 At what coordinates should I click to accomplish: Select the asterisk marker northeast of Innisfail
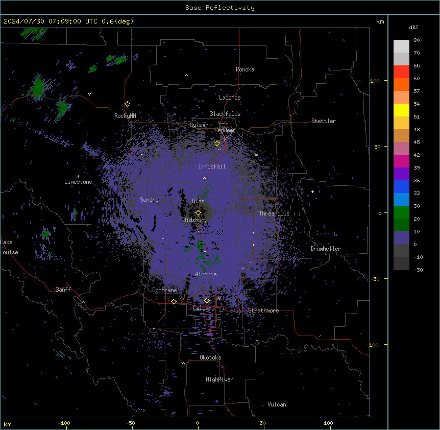[256, 155]
